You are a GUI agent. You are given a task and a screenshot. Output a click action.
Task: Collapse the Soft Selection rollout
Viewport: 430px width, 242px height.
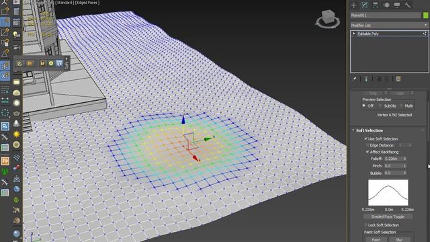(x=370, y=130)
